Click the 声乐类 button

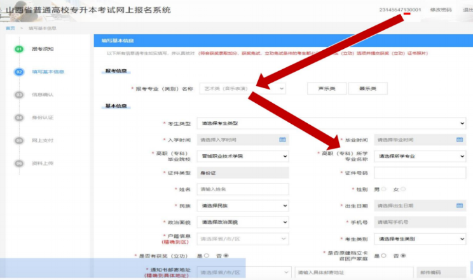pyautogui.click(x=327, y=89)
